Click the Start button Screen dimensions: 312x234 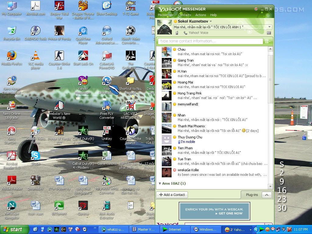(14, 229)
